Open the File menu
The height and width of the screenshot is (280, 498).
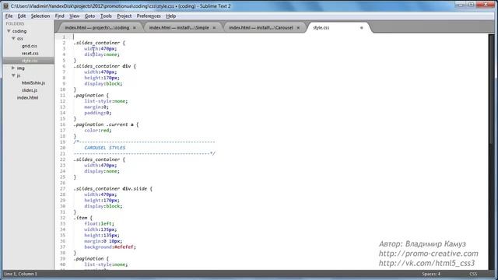[9, 16]
